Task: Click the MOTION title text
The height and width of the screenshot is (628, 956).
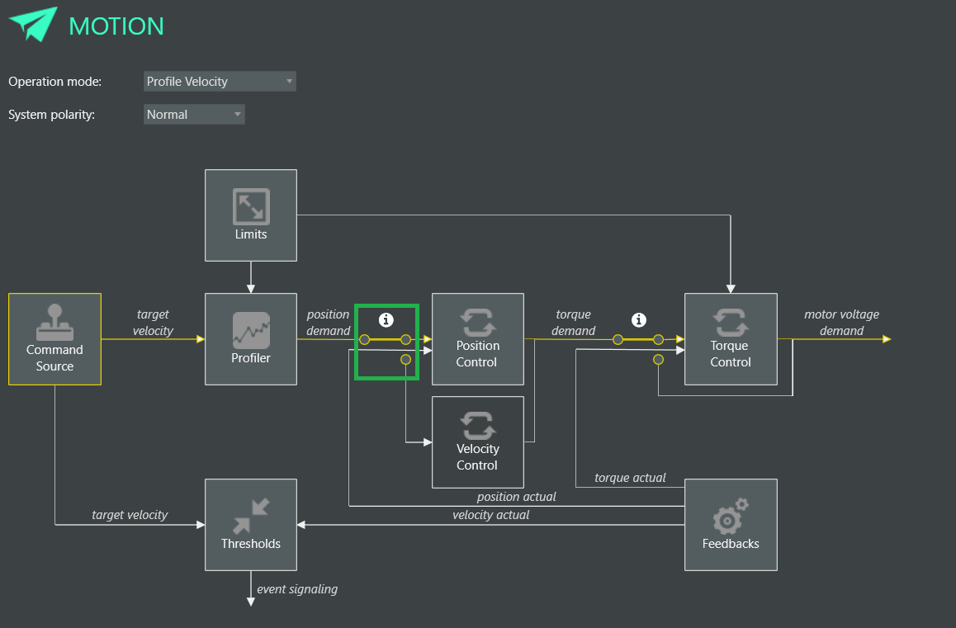Action: click(x=116, y=26)
